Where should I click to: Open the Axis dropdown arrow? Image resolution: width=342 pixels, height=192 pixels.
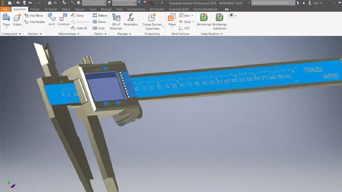pos(192,16)
